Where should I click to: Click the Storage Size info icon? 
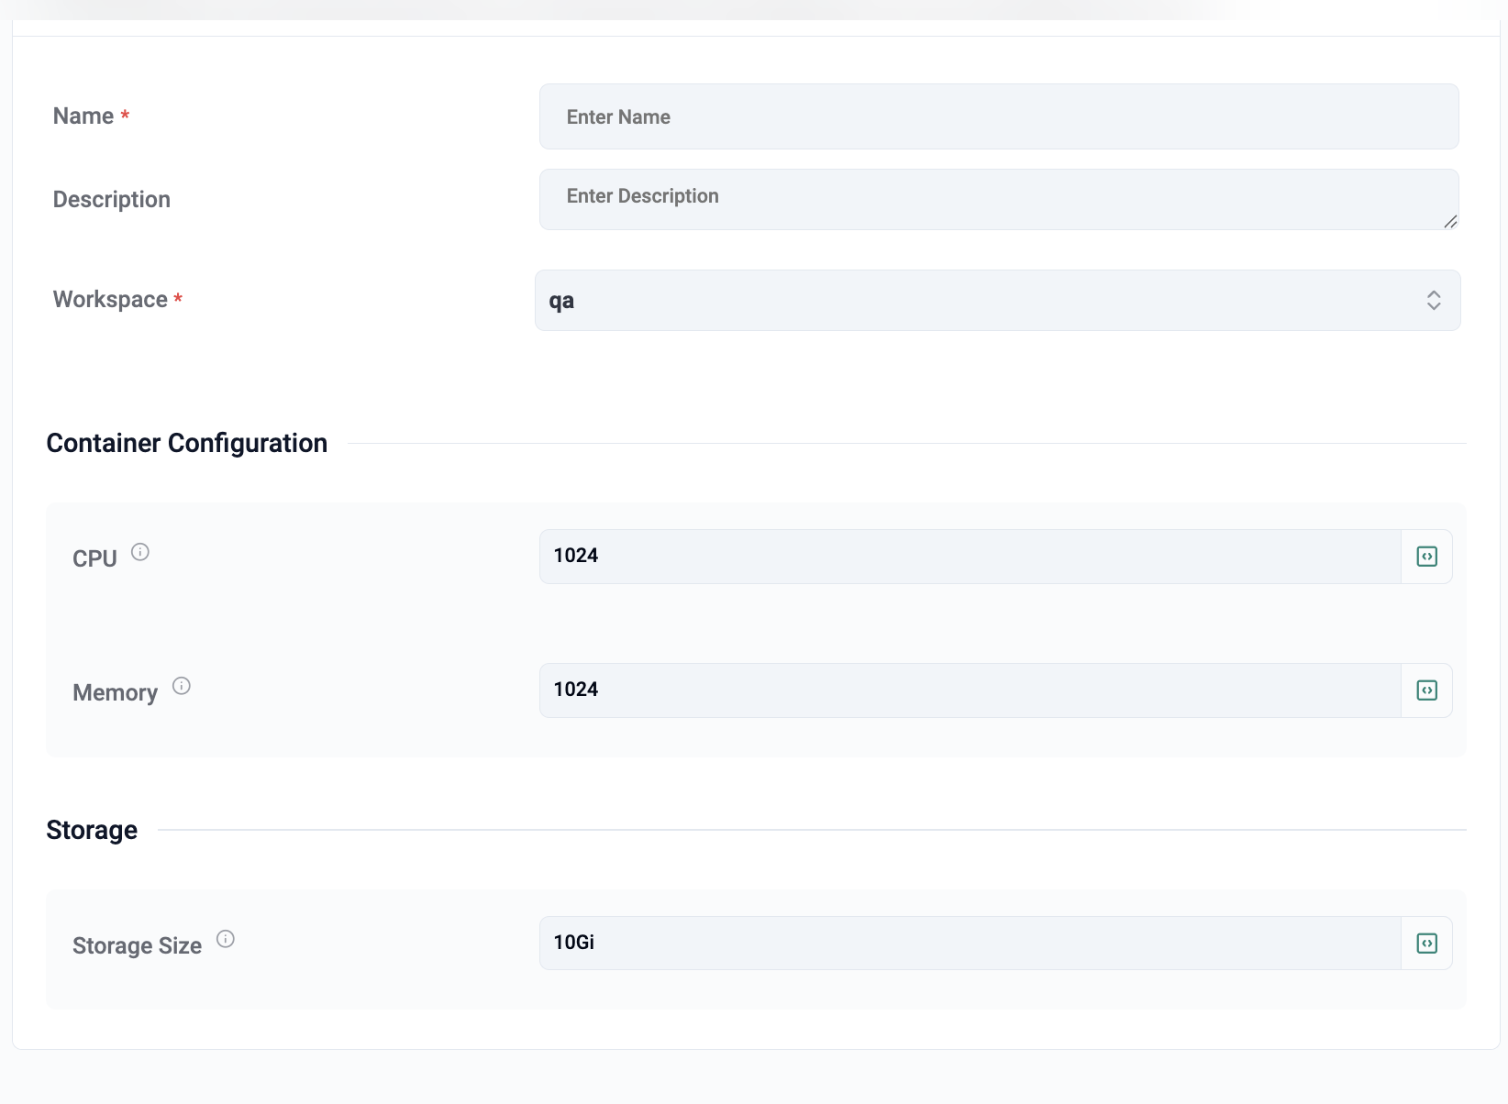[x=226, y=939]
